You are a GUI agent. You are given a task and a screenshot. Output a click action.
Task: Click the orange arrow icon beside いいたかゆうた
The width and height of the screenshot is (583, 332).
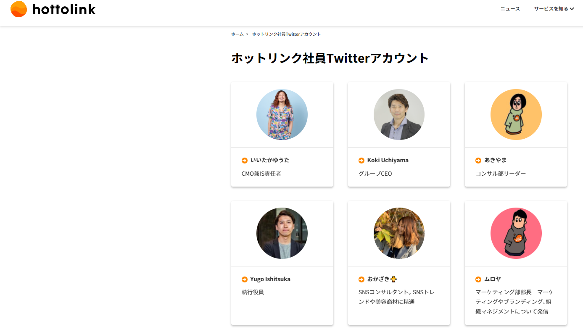pyautogui.click(x=245, y=161)
